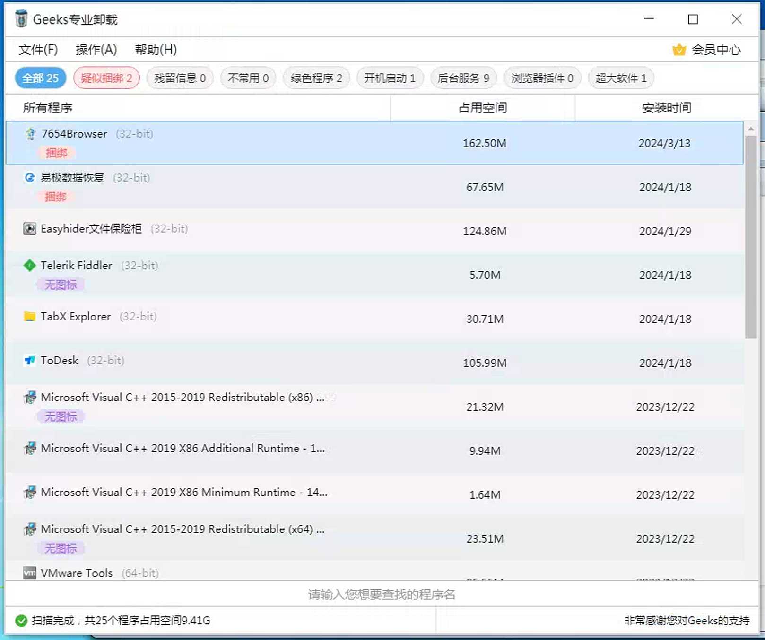
Task: Click the program name search box
Action: pos(381,594)
